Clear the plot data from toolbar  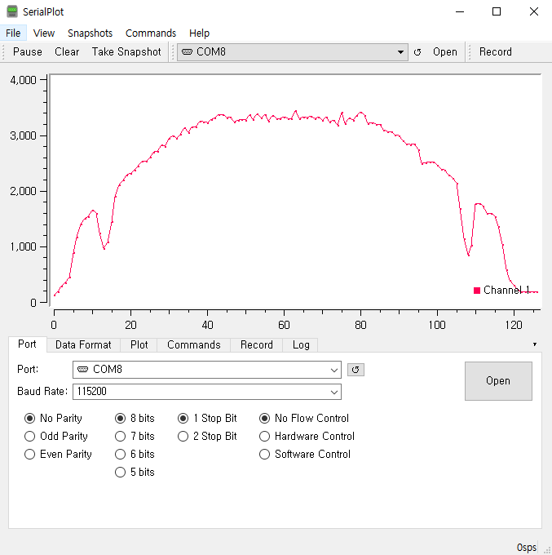67,52
